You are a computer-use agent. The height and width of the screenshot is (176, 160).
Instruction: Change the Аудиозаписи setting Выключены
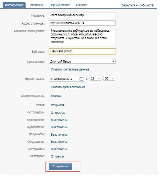pyautogui.click(x=59, y=127)
